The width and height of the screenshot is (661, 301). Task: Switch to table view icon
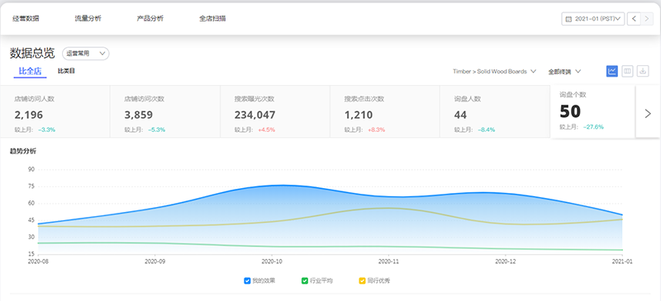[627, 71]
